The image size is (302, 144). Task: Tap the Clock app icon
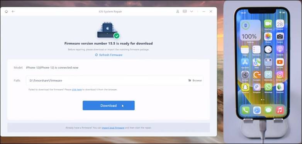(268, 50)
